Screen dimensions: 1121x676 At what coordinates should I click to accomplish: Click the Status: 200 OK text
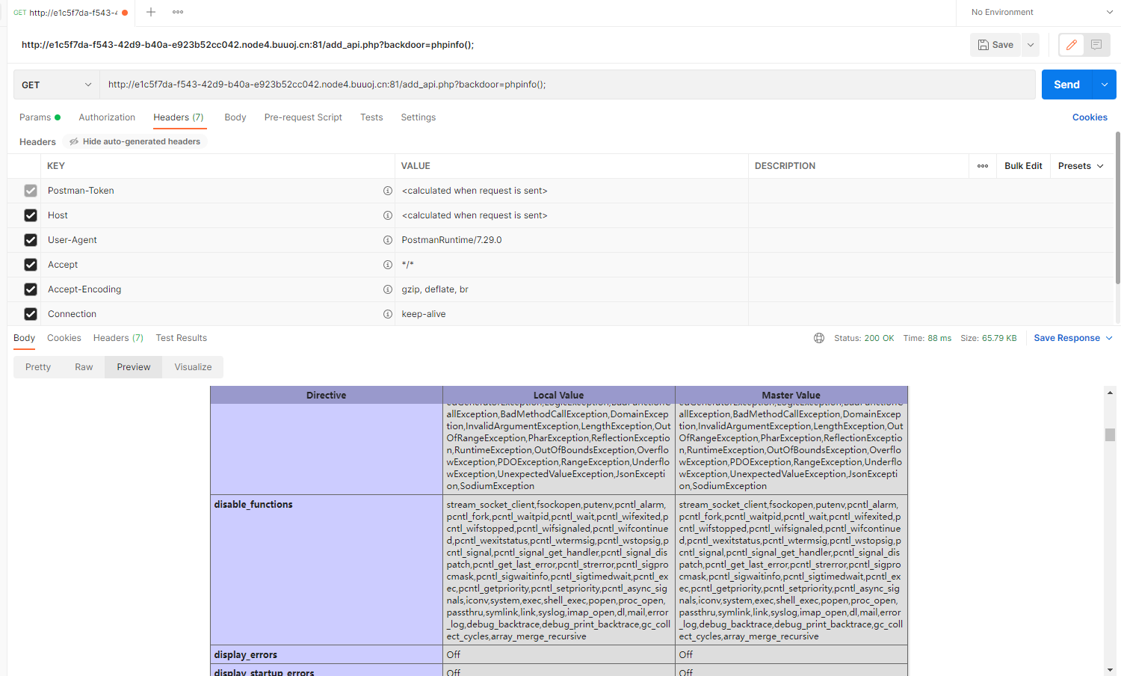[x=864, y=338]
